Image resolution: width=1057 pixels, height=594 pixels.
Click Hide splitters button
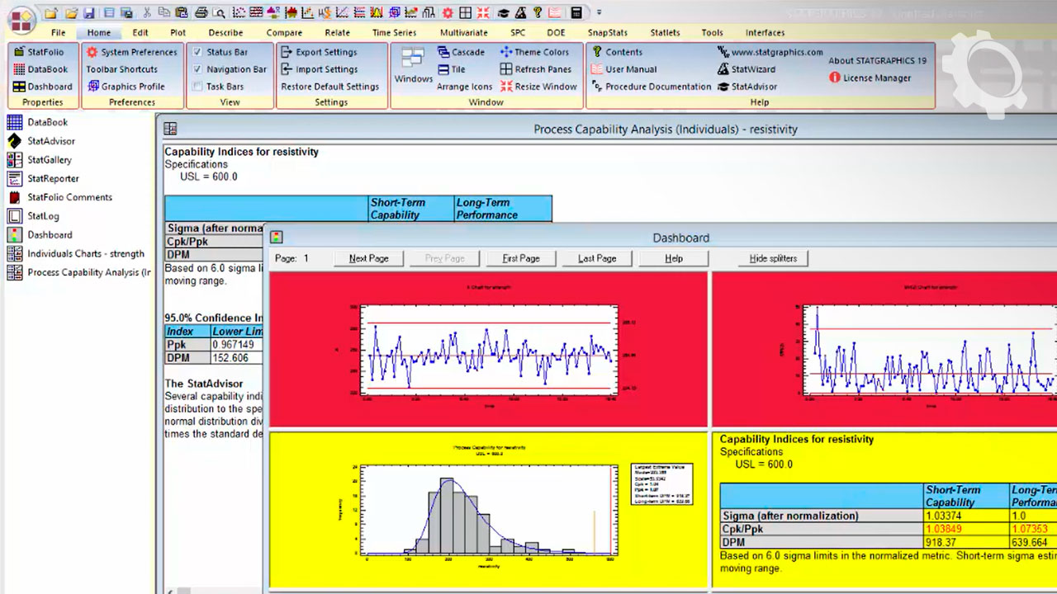[773, 258]
